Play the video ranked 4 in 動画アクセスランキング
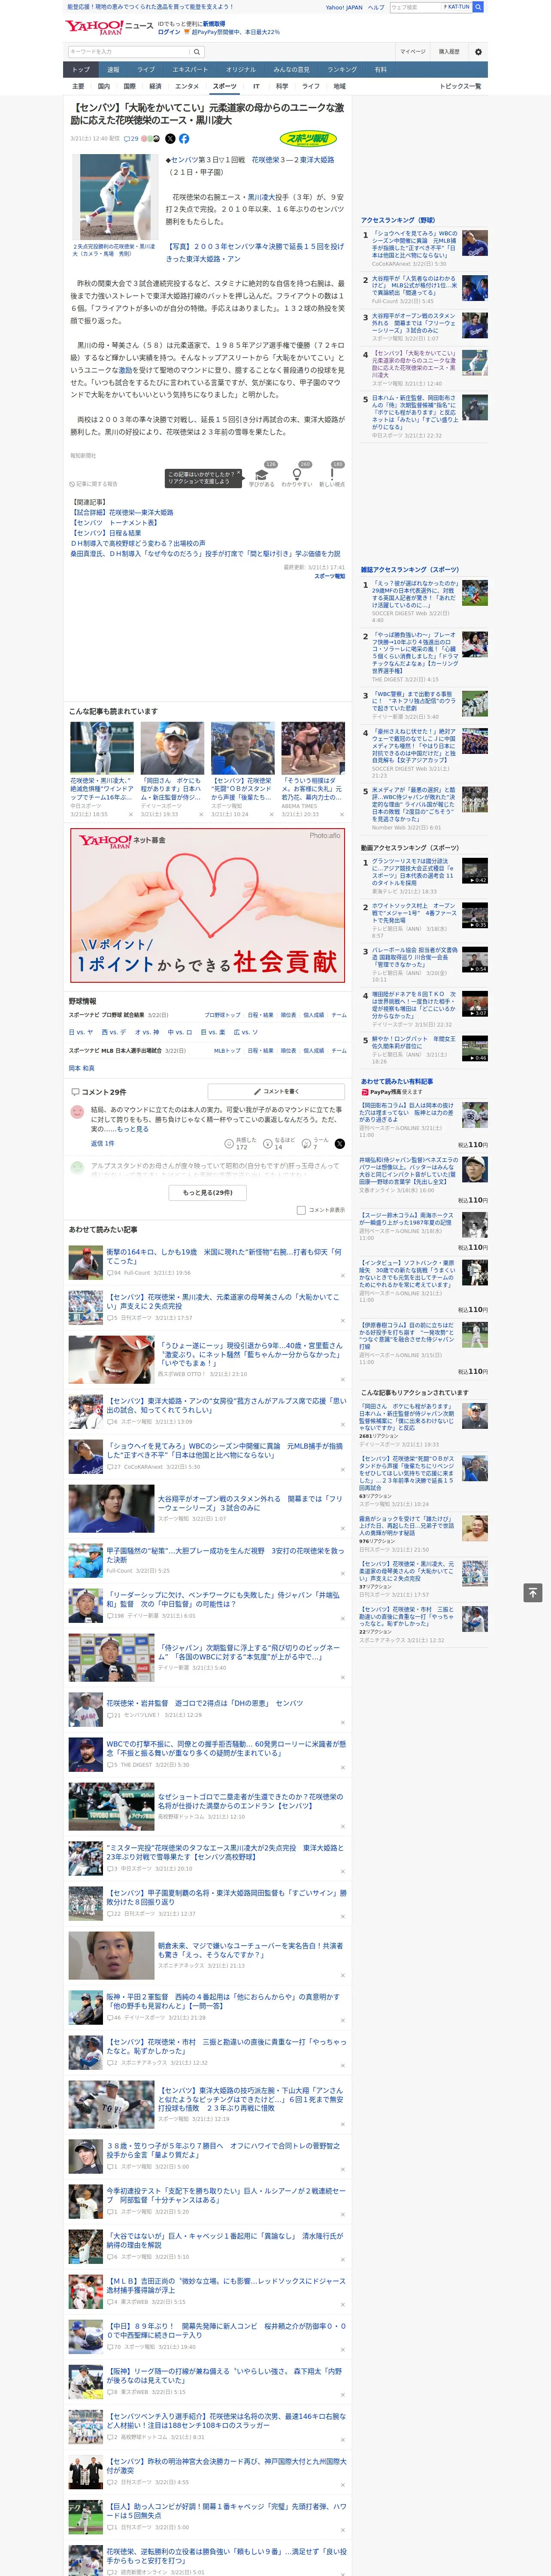 coord(475,1004)
